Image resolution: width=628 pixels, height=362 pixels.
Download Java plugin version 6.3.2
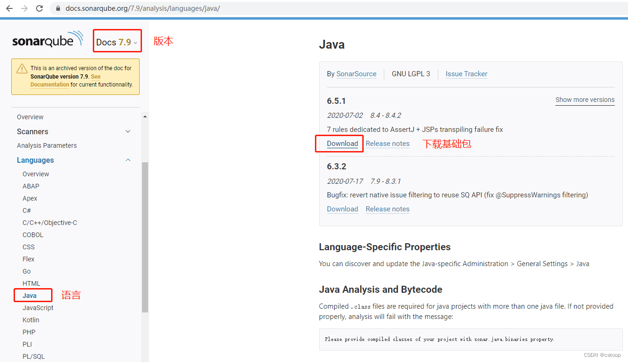point(343,209)
